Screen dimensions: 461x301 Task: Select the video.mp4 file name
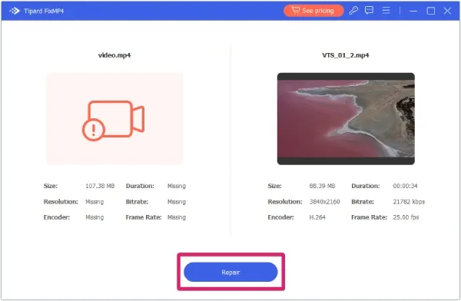114,55
